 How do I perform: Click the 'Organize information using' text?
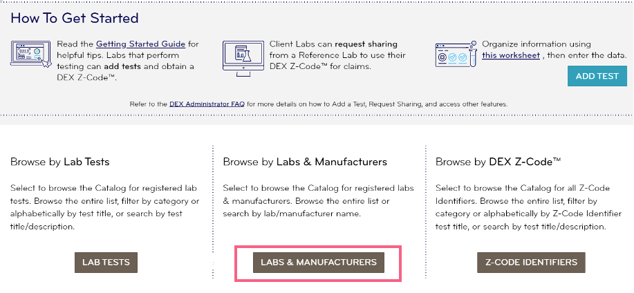(x=535, y=44)
